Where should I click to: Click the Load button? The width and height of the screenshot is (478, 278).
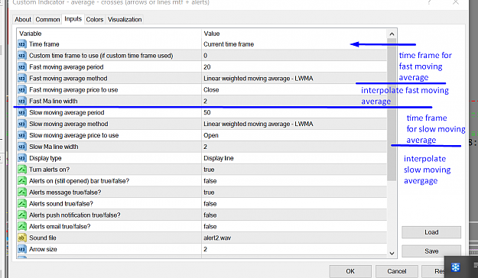431,232
